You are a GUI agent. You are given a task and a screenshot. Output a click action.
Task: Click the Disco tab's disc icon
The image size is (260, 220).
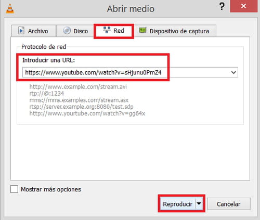coord(67,31)
